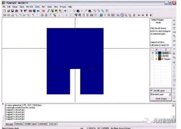
Task: Click the green select-arrow toolbar icon
Action: (52, 11)
